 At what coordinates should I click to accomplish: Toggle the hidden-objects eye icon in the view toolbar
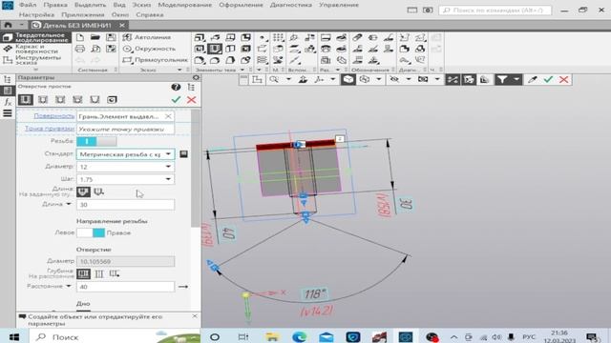tap(394, 80)
